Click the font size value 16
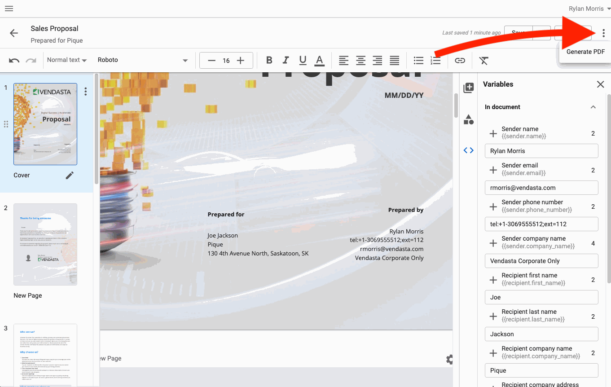This screenshot has width=611, height=387. click(226, 61)
